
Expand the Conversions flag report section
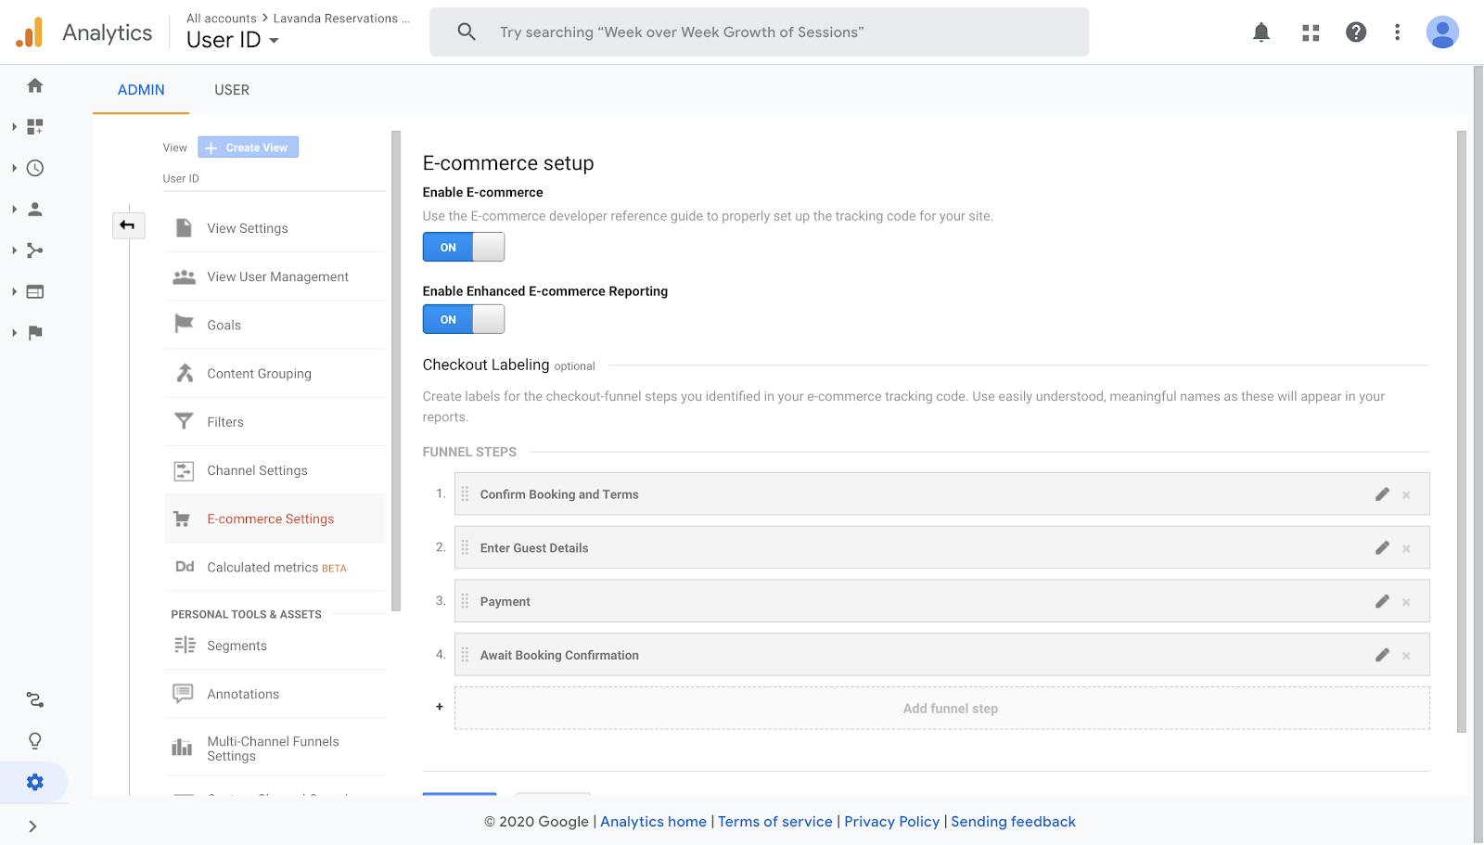[x=34, y=333]
